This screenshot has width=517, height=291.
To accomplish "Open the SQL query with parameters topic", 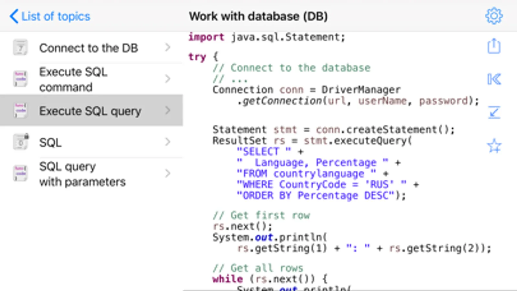I will (92, 174).
